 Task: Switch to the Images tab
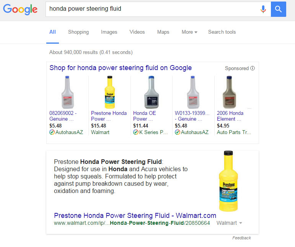click(x=109, y=32)
